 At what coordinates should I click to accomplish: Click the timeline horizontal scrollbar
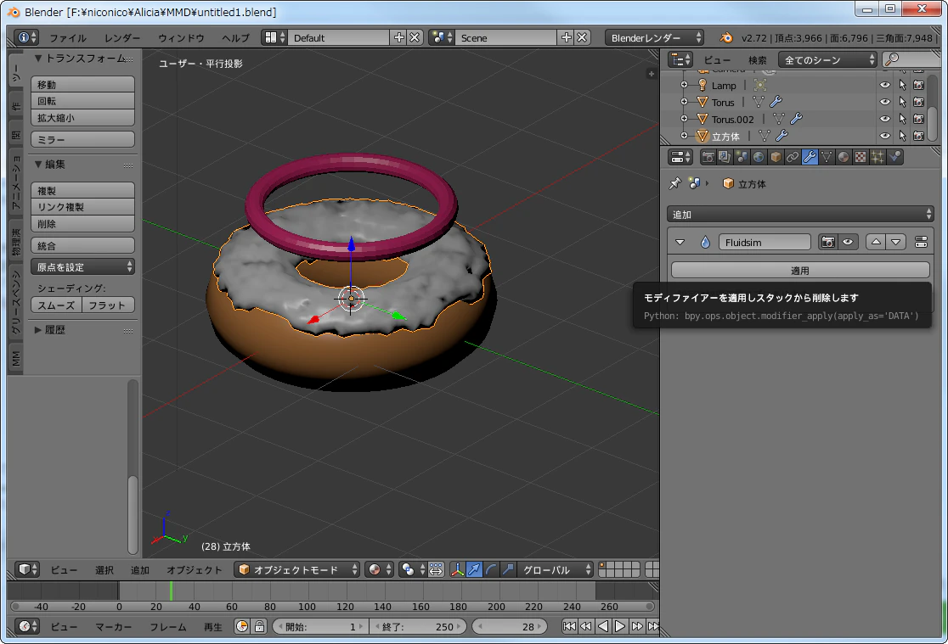click(332, 607)
